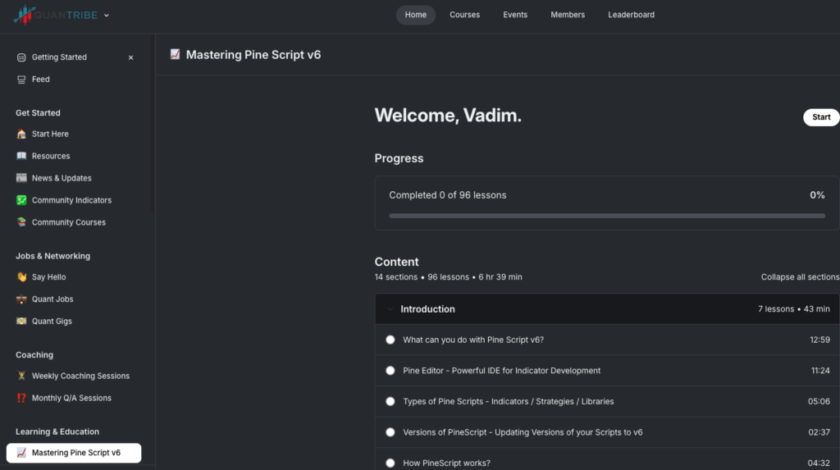Switch to the Courses tab
This screenshot has width=840, height=470.
click(464, 15)
